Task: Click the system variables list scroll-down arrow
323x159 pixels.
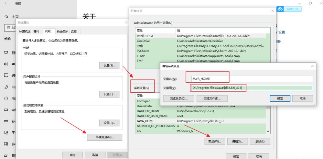Action: pyautogui.click(x=268, y=132)
